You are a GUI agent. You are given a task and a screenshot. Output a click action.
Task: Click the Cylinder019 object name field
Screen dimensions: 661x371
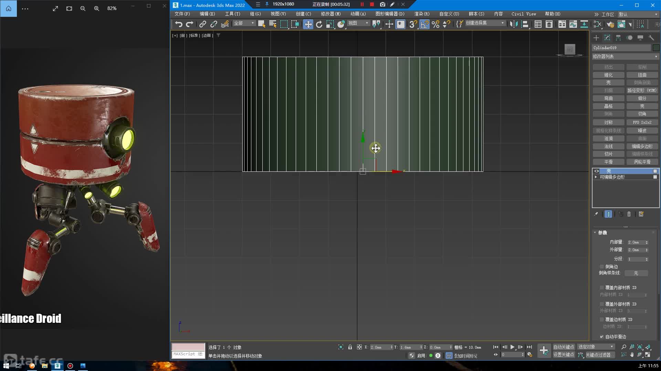pos(621,48)
